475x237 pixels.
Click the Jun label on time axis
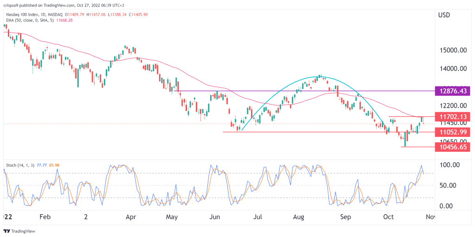(x=214, y=217)
